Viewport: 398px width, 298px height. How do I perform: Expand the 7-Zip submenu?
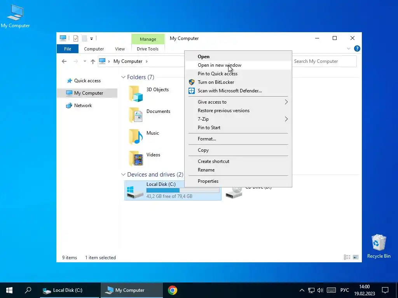[x=238, y=119]
